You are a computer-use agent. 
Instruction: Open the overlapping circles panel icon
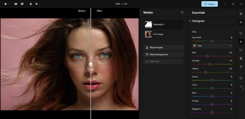pyautogui.click(x=241, y=14)
